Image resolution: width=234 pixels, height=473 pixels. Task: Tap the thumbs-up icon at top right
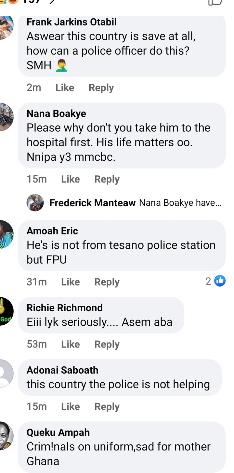(x=215, y=3)
